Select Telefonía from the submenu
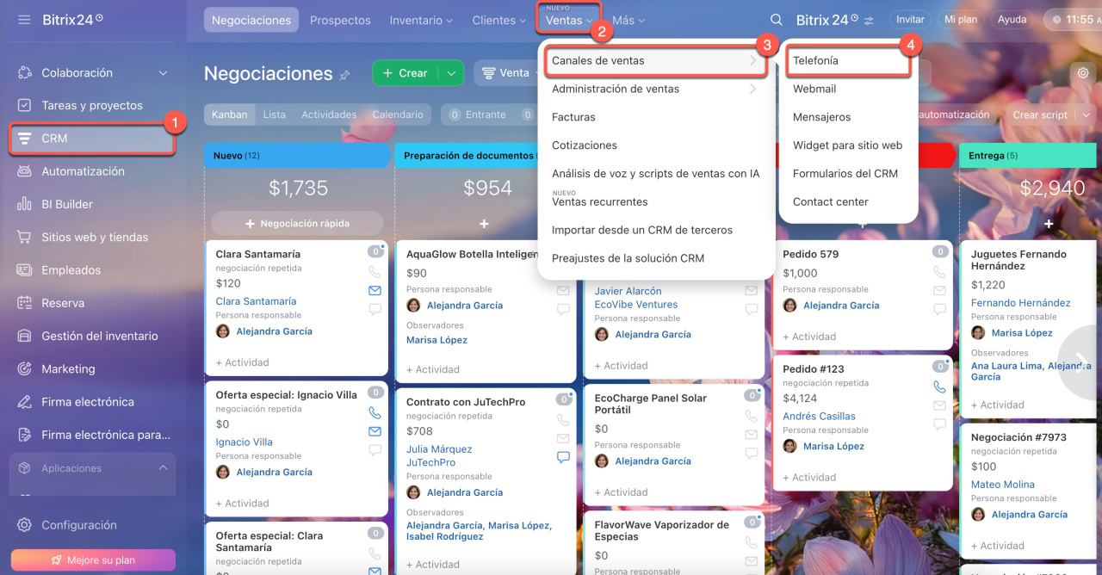This screenshot has height=575, width=1102. [x=815, y=61]
